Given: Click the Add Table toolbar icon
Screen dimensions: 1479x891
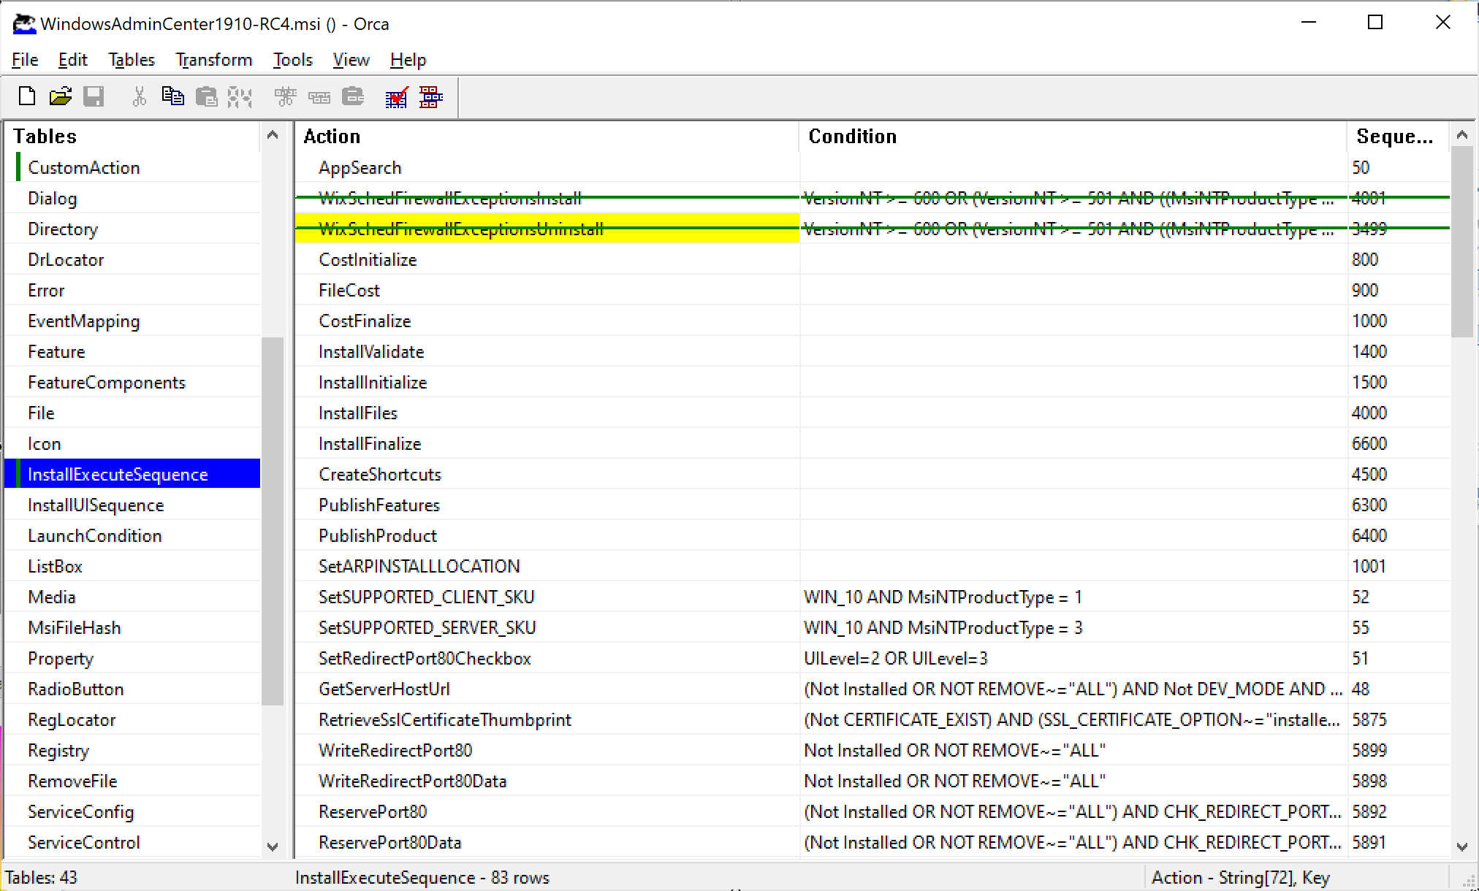Looking at the screenshot, I should click(285, 96).
